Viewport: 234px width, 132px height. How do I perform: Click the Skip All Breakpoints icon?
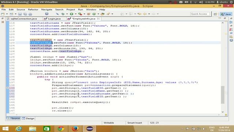57,14
